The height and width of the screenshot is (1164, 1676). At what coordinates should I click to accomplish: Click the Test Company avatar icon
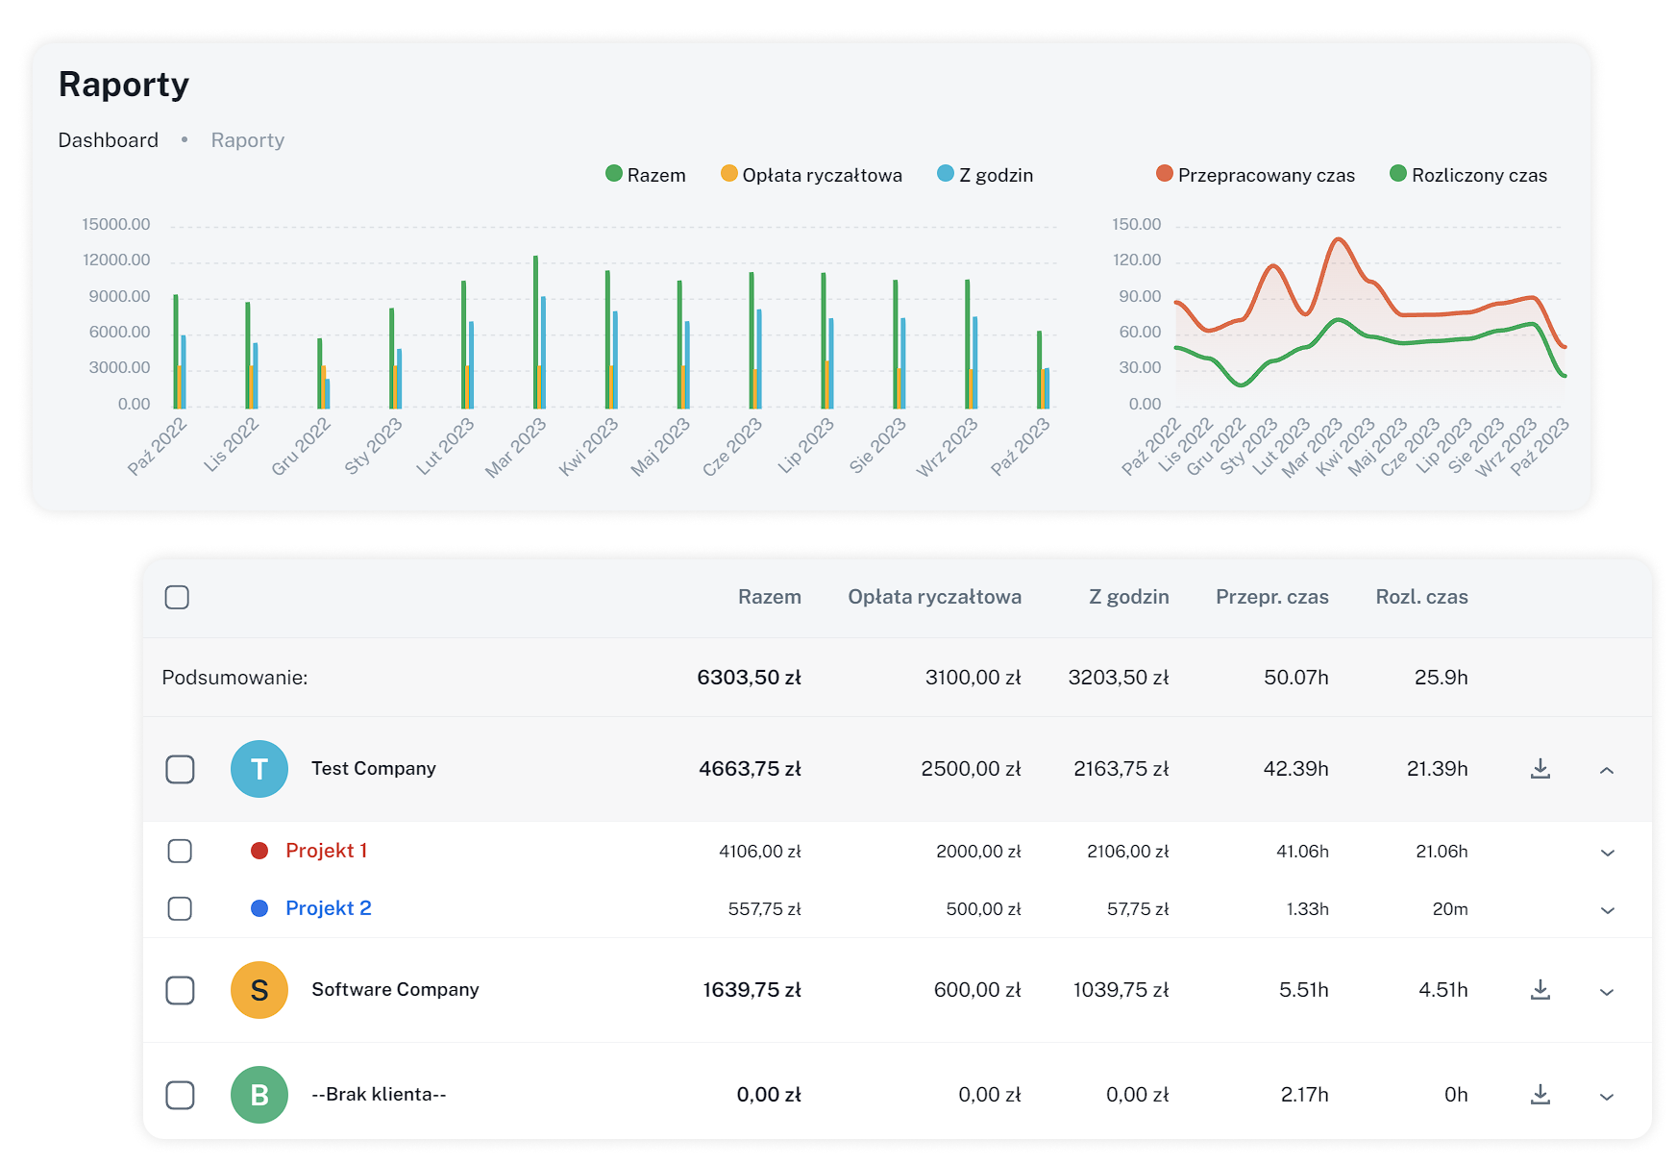[259, 769]
